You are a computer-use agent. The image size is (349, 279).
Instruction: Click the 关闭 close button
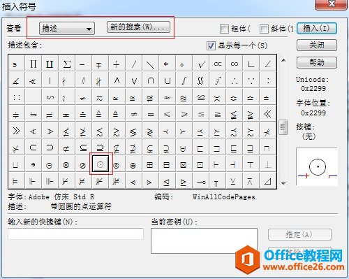[317, 45]
